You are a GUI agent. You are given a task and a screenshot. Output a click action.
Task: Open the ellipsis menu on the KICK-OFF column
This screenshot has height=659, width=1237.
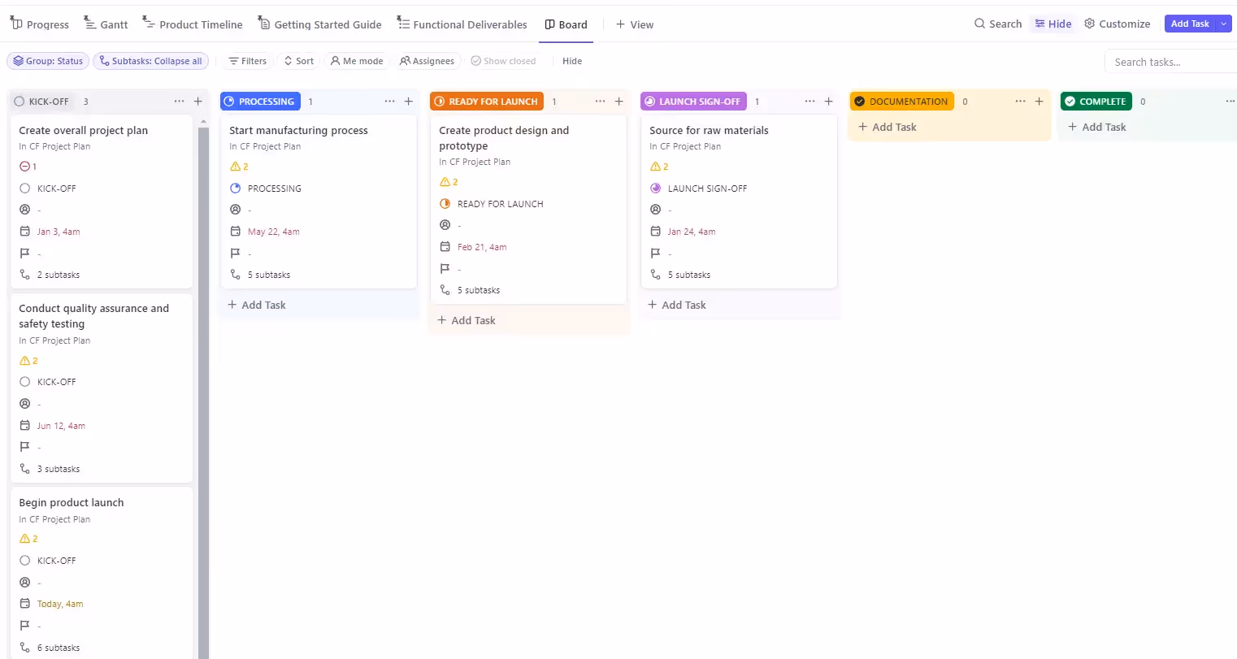pyautogui.click(x=179, y=101)
